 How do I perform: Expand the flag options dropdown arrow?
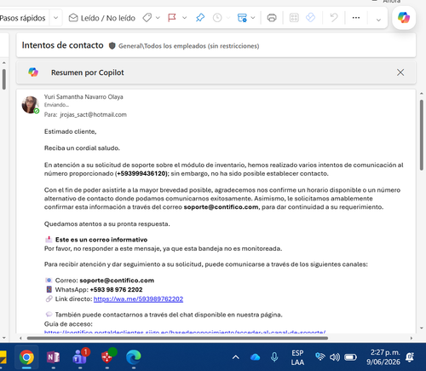pos(184,18)
